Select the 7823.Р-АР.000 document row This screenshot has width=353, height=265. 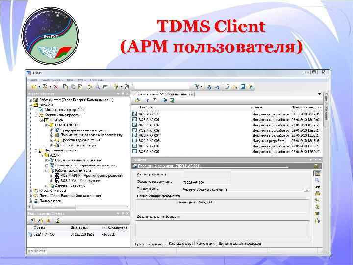pyautogui.click(x=227, y=114)
